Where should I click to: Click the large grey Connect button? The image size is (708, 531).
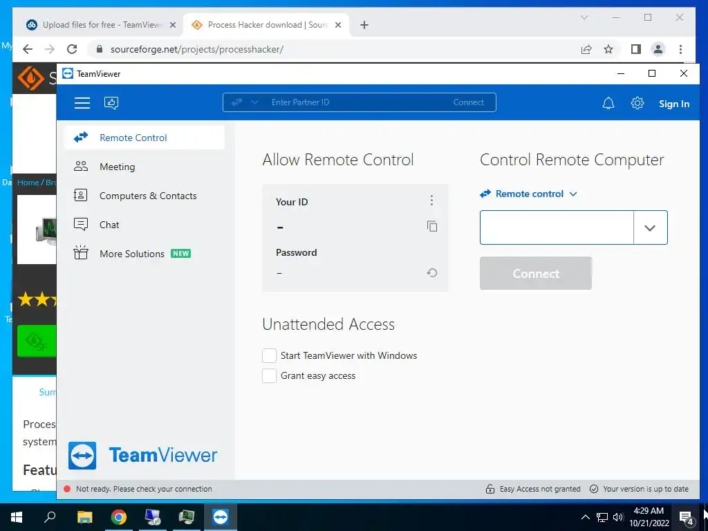coord(536,273)
